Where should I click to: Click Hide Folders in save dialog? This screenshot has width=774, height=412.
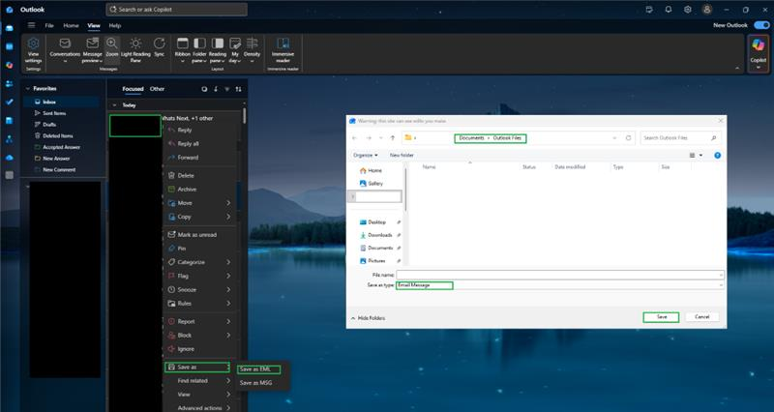(x=368, y=318)
